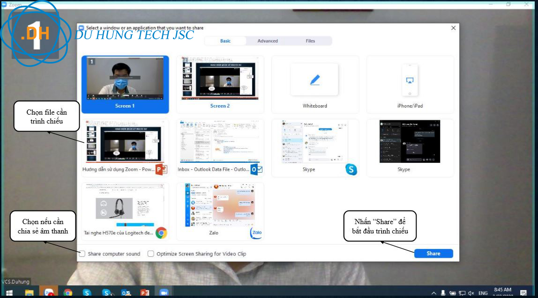
Task: Select the Basic tab
Action: (x=225, y=41)
